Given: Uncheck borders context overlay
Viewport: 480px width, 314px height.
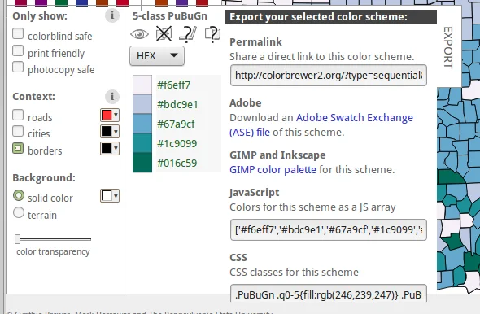Looking at the screenshot, I should pyautogui.click(x=18, y=148).
